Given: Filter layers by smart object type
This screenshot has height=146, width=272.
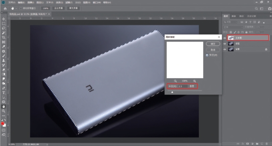Looking at the screenshot, I should click(x=259, y=22).
